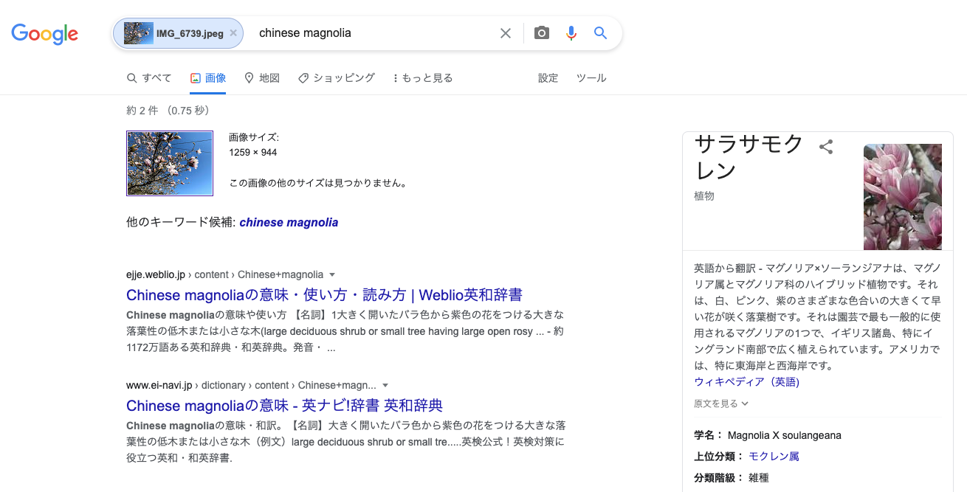Viewport: 967px width, 492px height.
Task: Open search by image camera icon
Action: coord(542,33)
